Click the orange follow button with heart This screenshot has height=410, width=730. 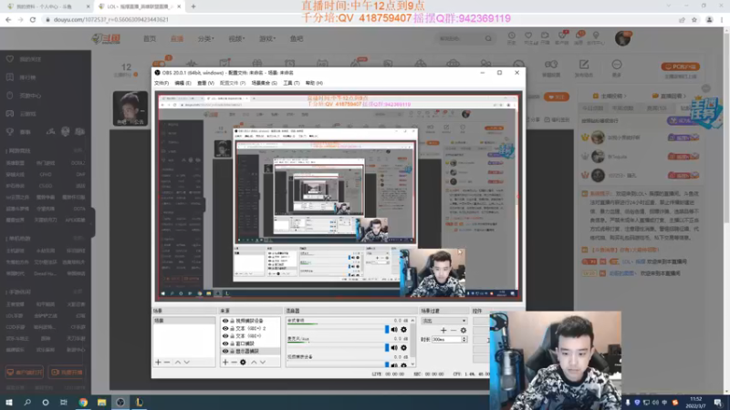point(557,97)
